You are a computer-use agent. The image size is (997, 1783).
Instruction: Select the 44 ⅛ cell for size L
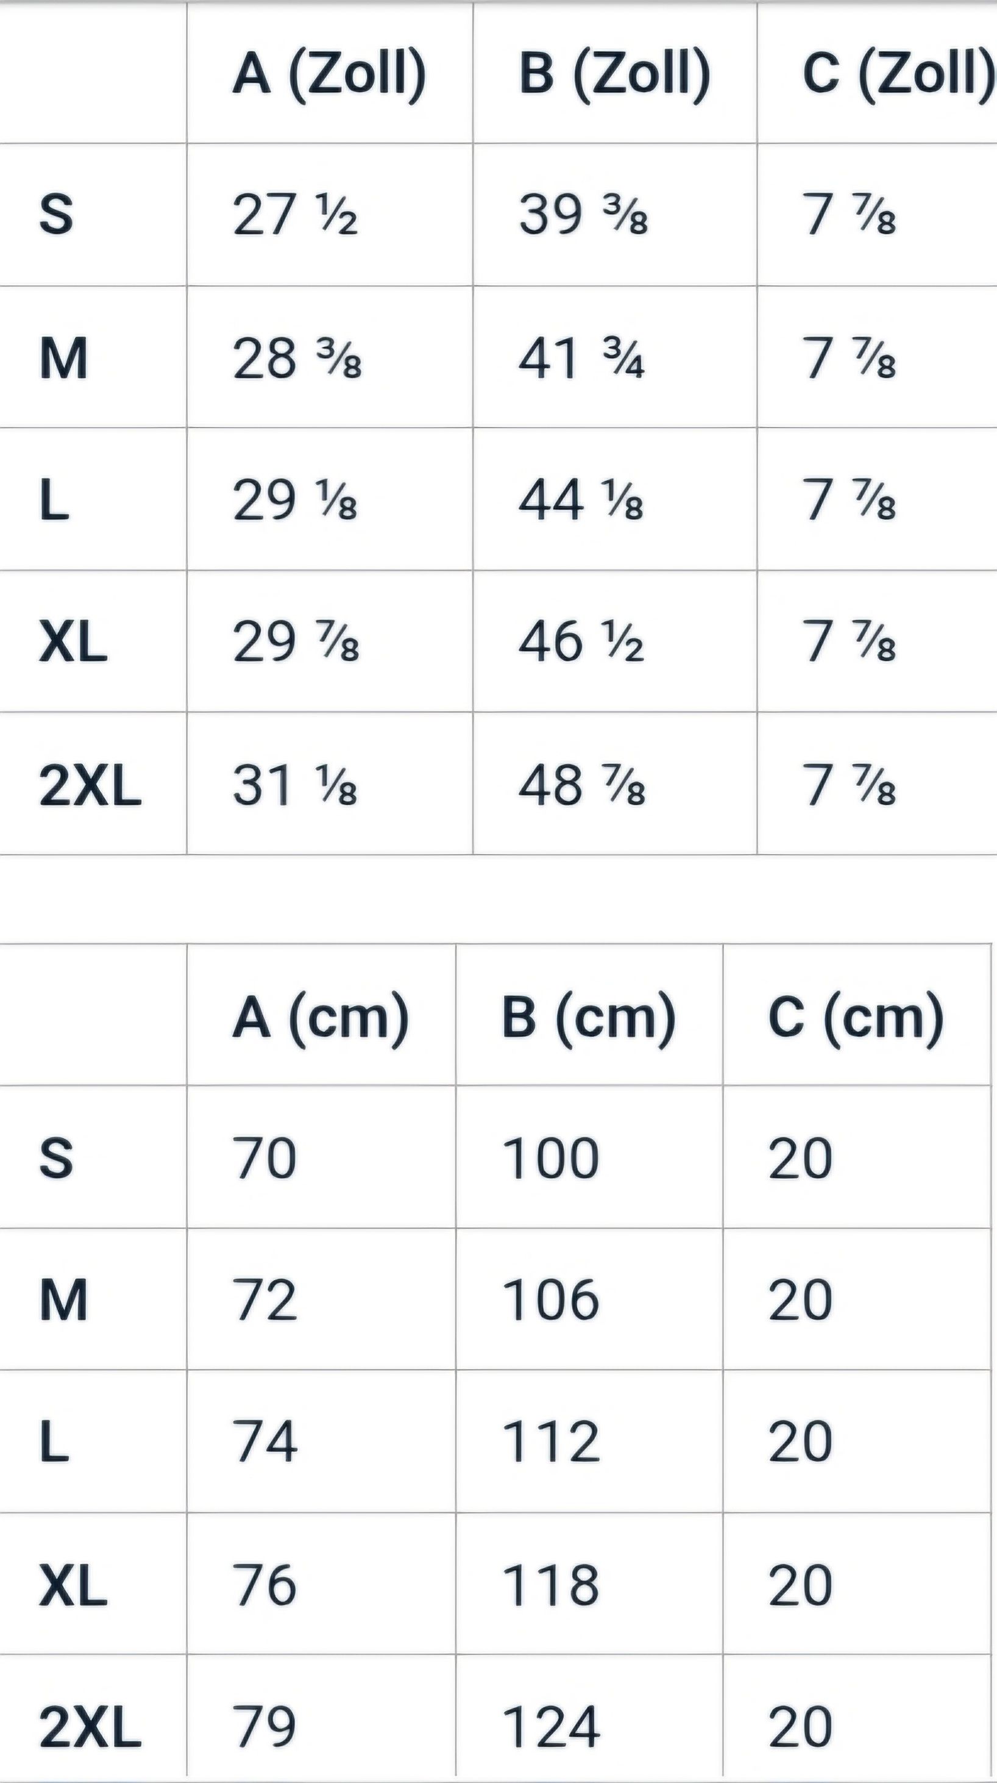point(581,500)
